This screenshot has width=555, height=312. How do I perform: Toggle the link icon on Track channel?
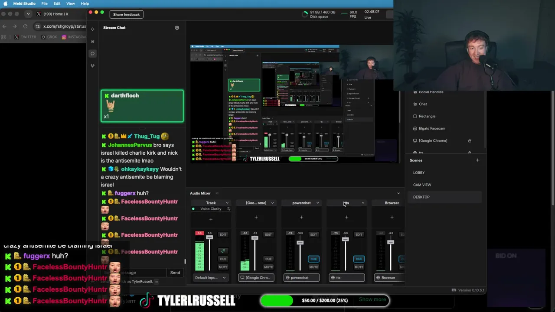[x=223, y=251]
